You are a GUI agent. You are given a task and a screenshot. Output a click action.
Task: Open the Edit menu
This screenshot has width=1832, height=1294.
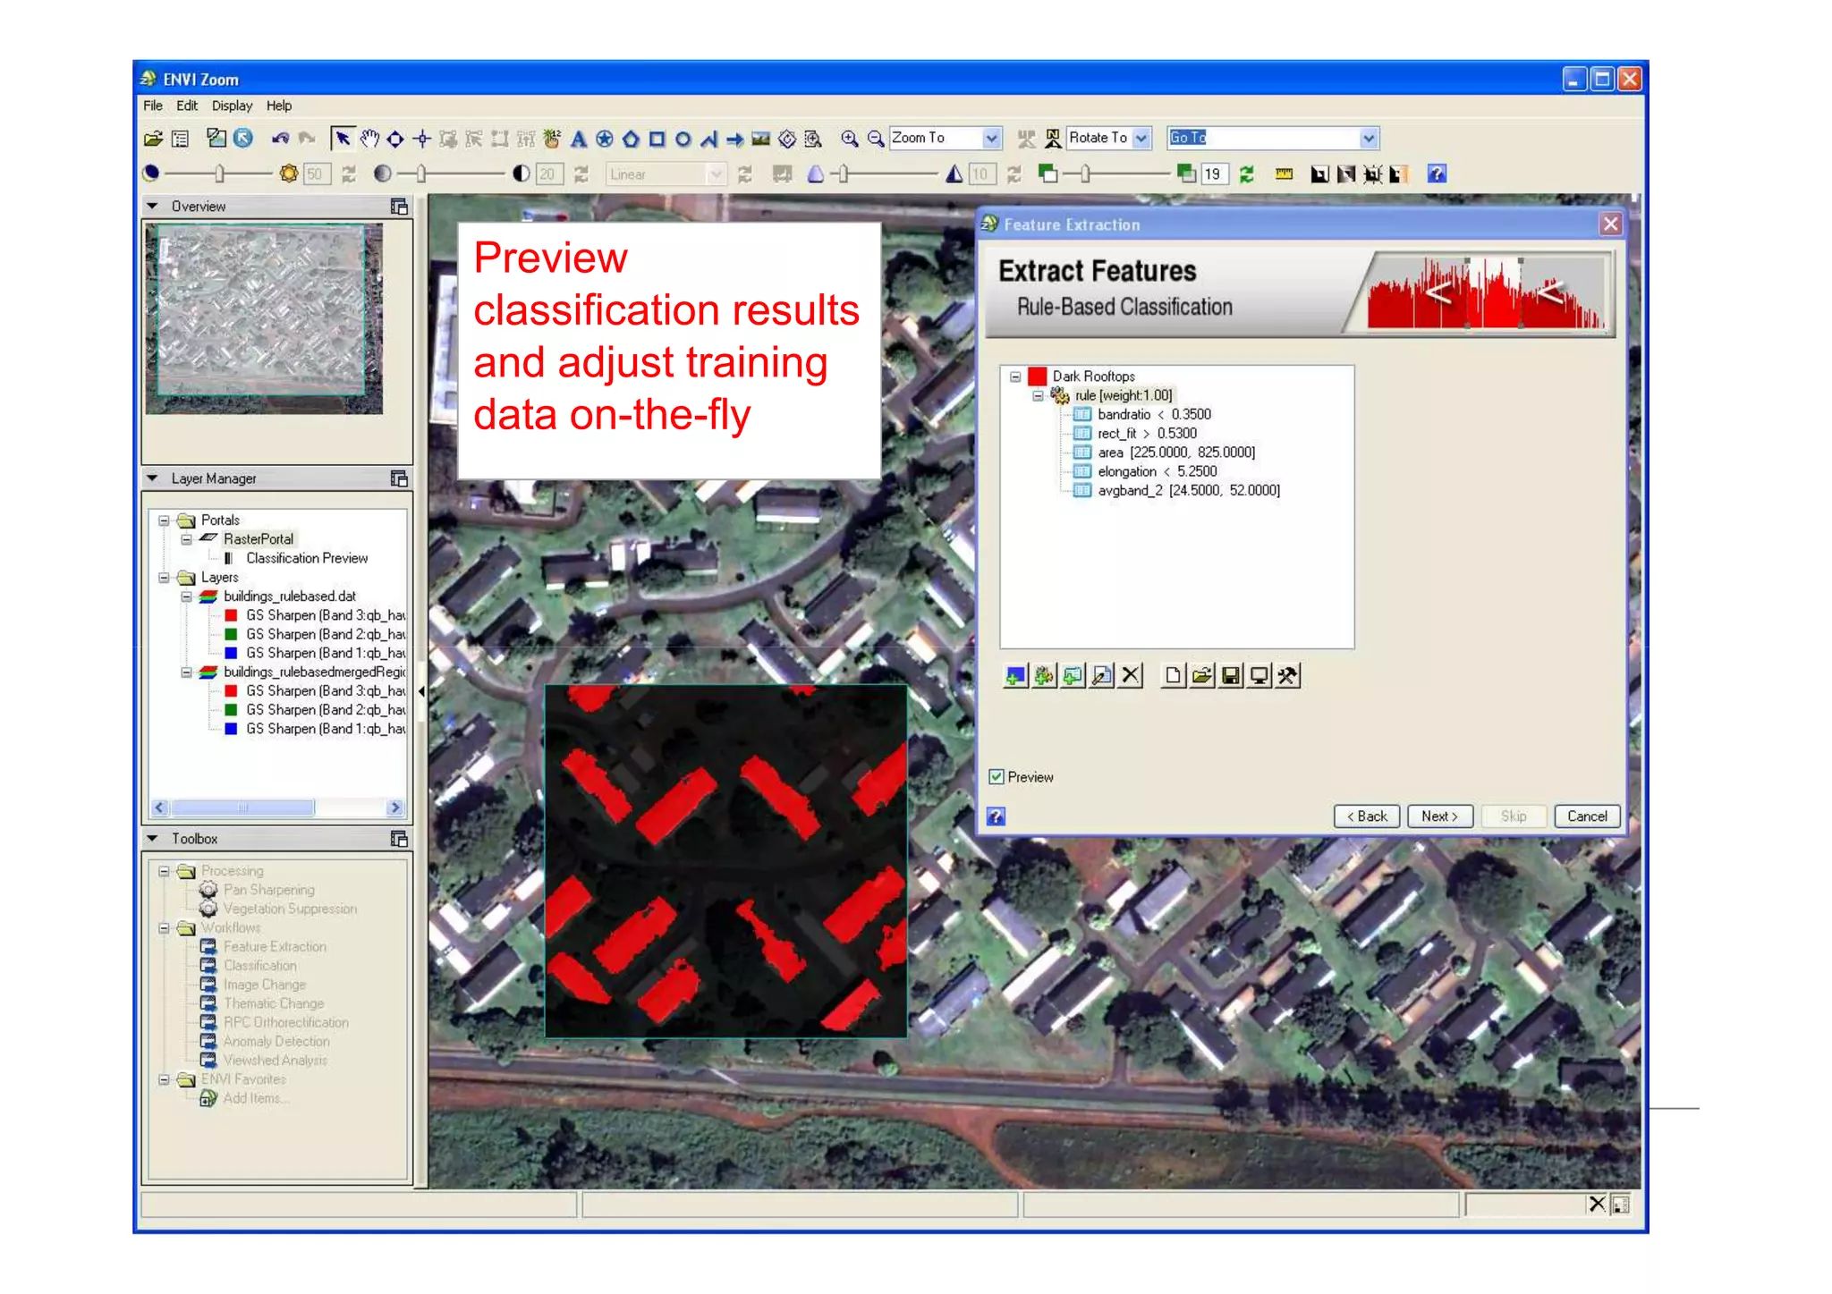point(187,106)
